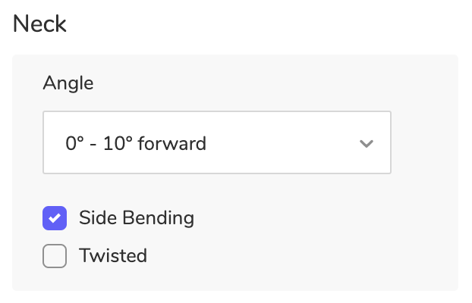This screenshot has height=303, width=472.
Task: Toggle the purple checked box beside Side Bending
Action: click(x=55, y=219)
